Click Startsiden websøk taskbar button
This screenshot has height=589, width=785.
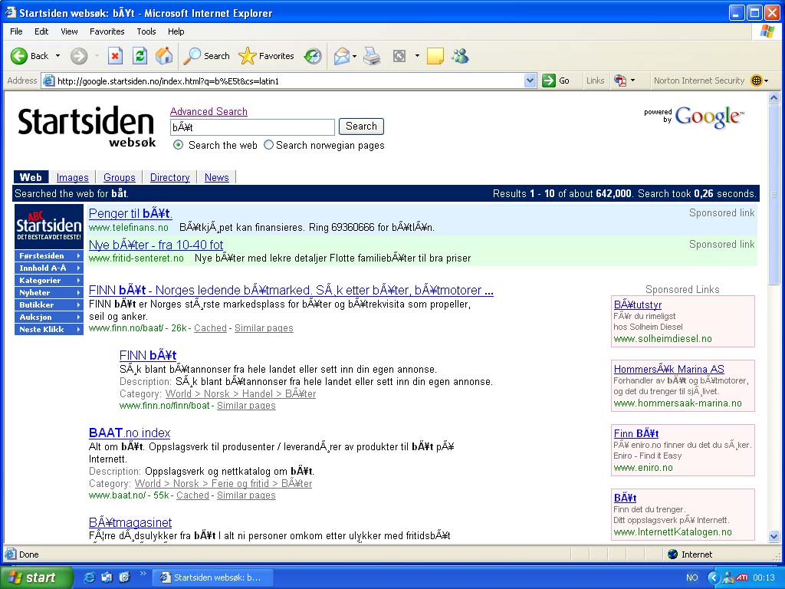[212, 577]
